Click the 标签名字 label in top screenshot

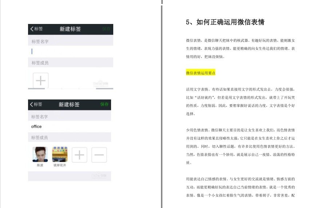[40, 41]
